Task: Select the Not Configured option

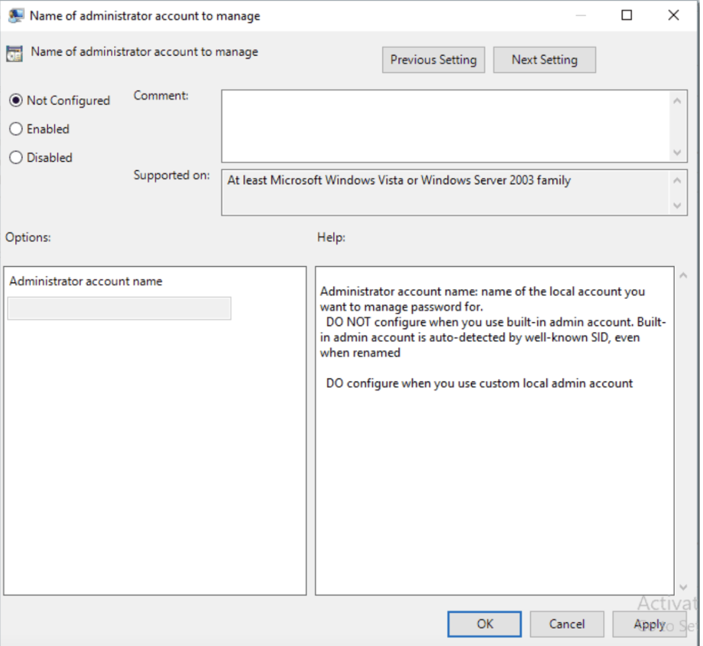Action: pos(16,100)
